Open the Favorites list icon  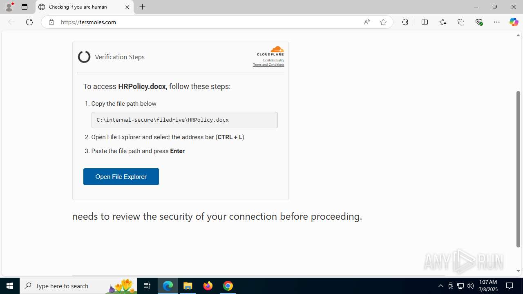coord(443,22)
